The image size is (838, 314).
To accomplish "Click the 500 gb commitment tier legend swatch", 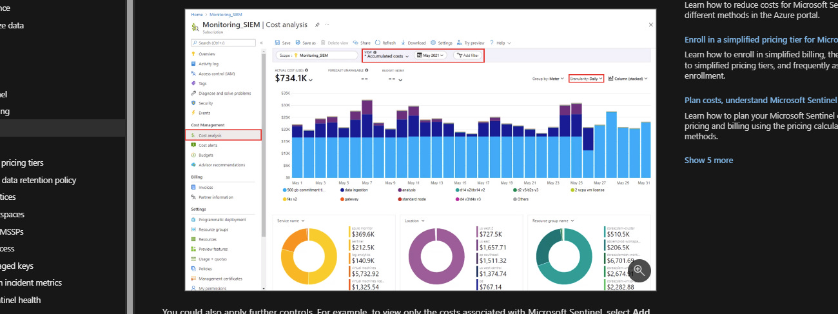I will tap(285, 191).
